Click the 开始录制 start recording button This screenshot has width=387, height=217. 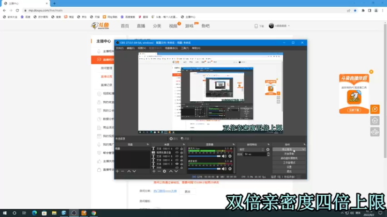point(289,154)
